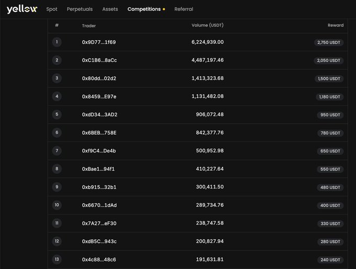Select trader address 0x7A27...eF30

click(x=99, y=224)
